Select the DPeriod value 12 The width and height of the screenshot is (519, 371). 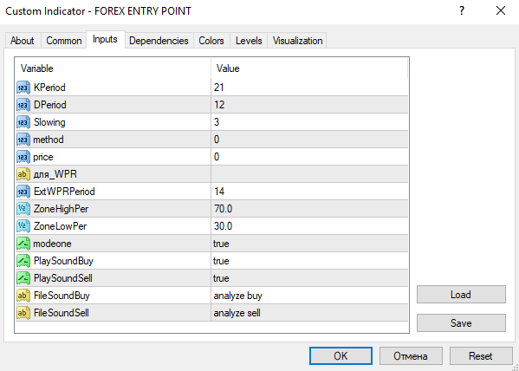click(309, 105)
